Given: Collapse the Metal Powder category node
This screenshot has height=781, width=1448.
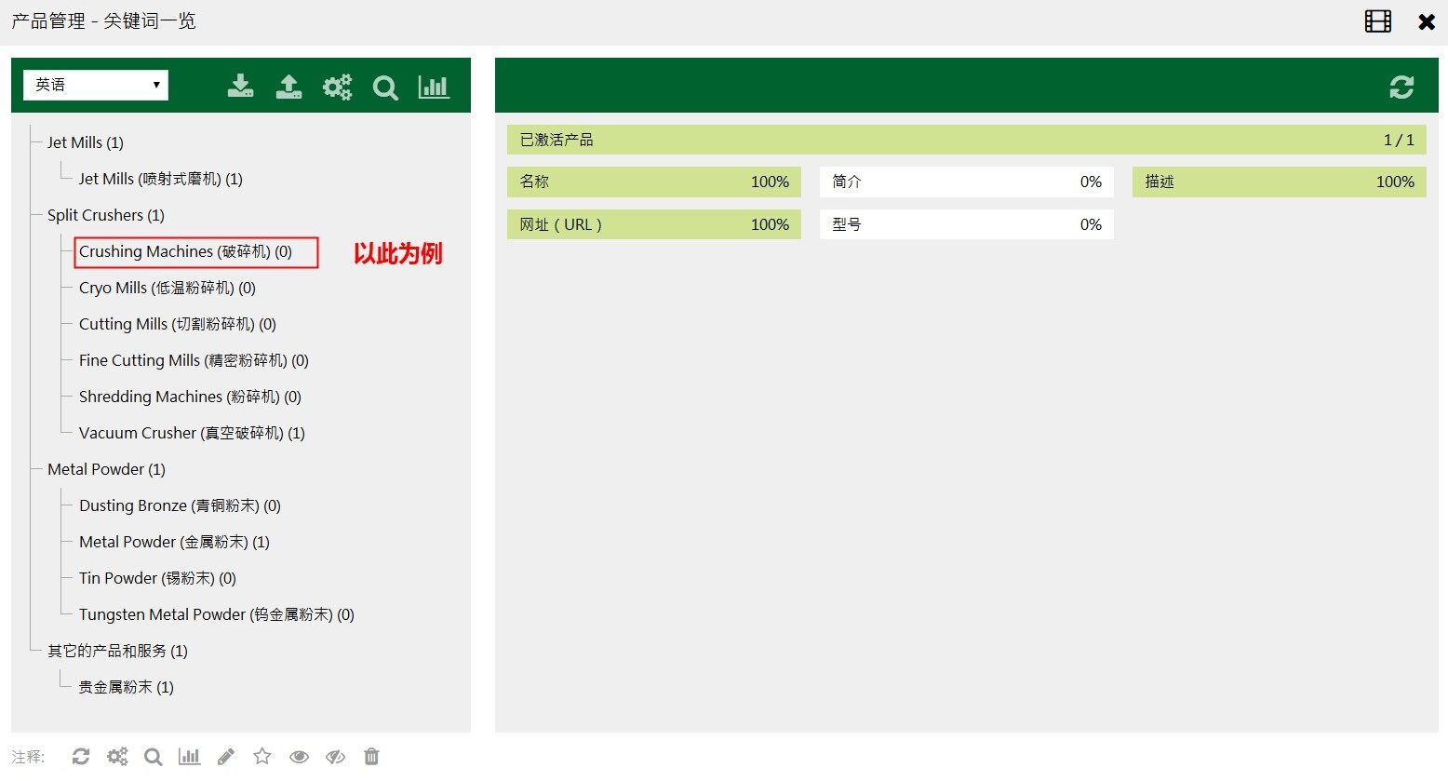Looking at the screenshot, I should point(105,469).
